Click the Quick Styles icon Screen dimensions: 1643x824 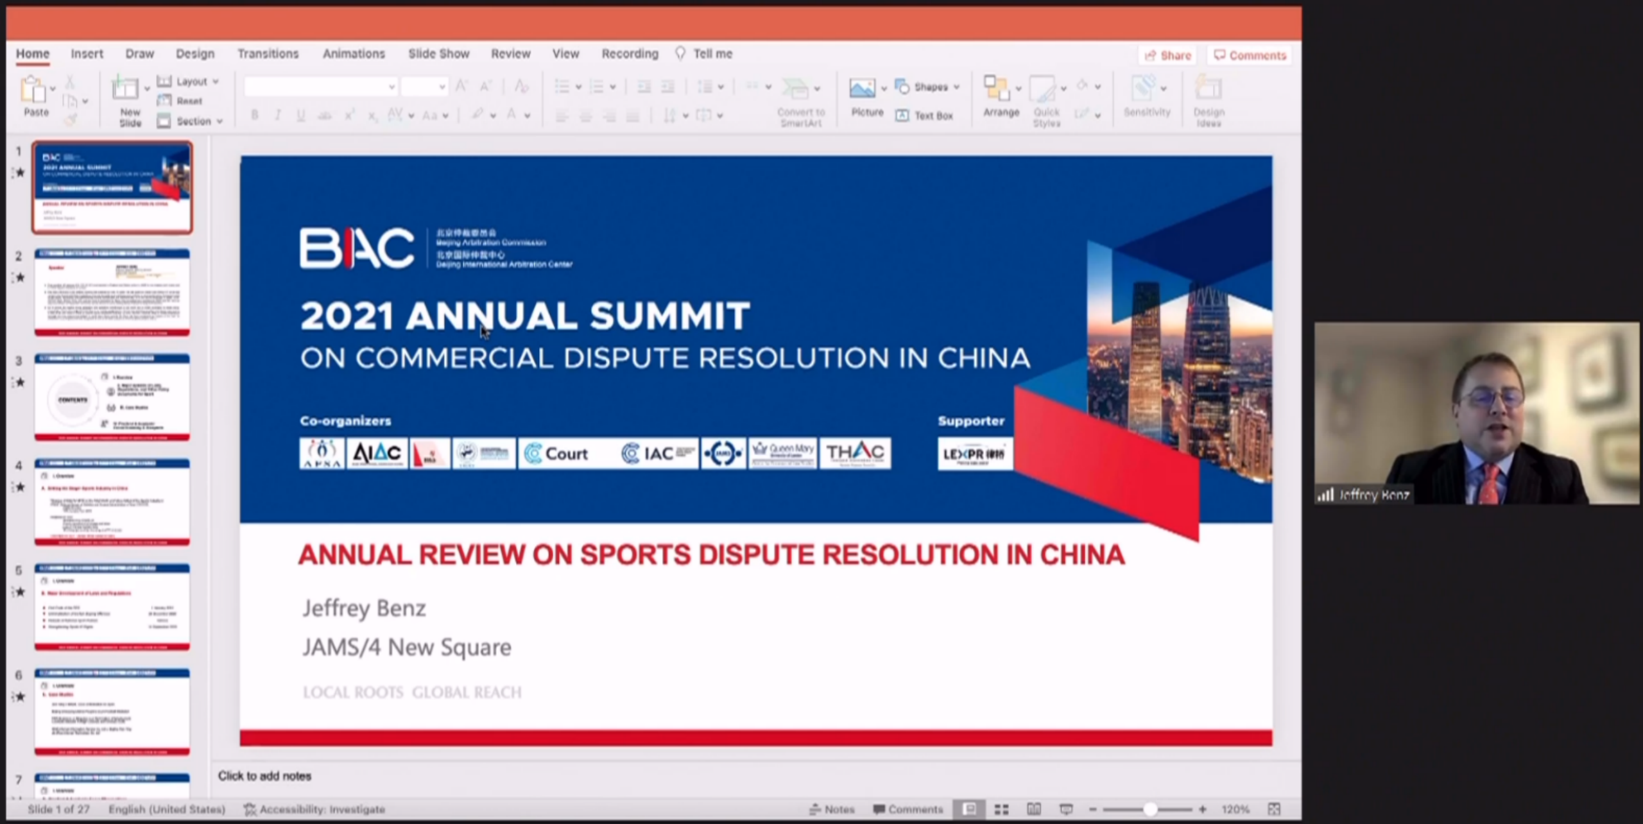coord(1042,89)
